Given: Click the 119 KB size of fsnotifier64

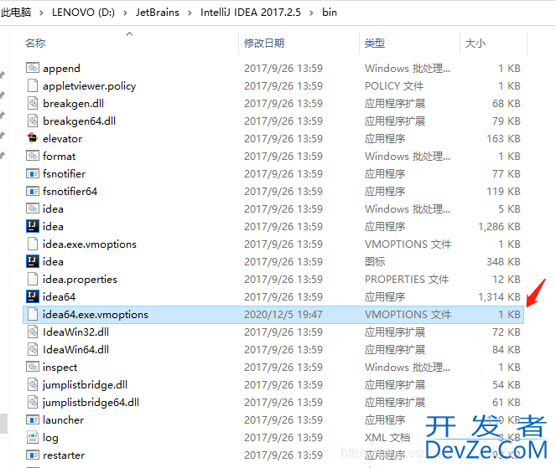Looking at the screenshot, I should click(x=503, y=191).
